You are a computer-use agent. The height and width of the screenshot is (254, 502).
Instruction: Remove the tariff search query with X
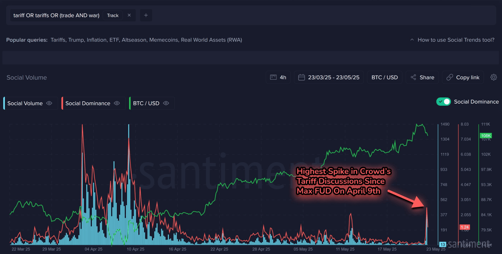[129, 15]
